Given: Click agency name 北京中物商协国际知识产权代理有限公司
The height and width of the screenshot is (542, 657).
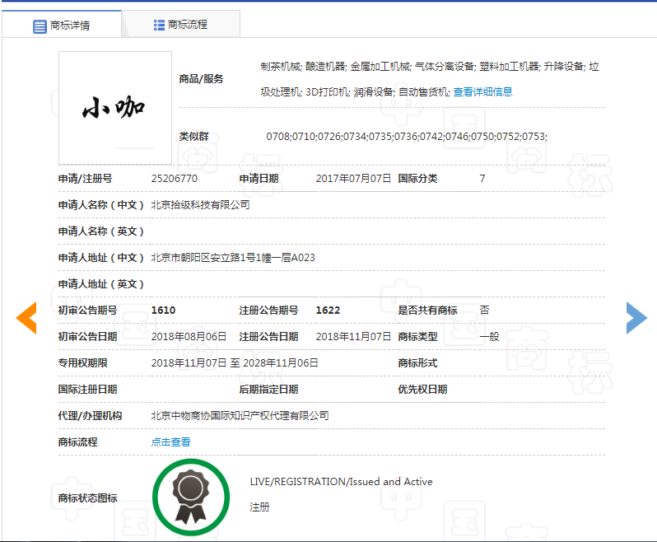Looking at the screenshot, I should tap(240, 416).
